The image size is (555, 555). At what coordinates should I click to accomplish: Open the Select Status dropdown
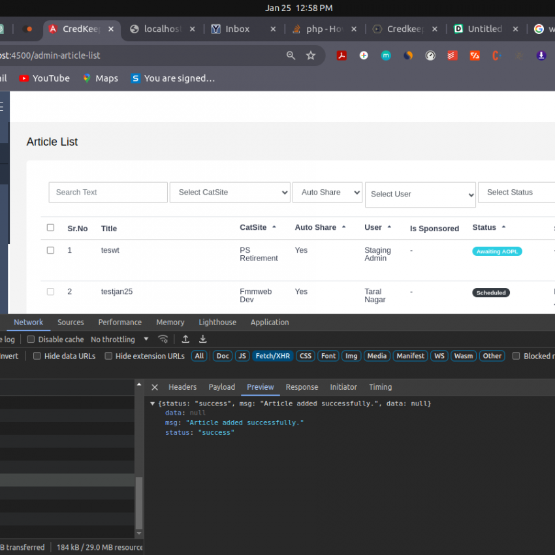[516, 192]
